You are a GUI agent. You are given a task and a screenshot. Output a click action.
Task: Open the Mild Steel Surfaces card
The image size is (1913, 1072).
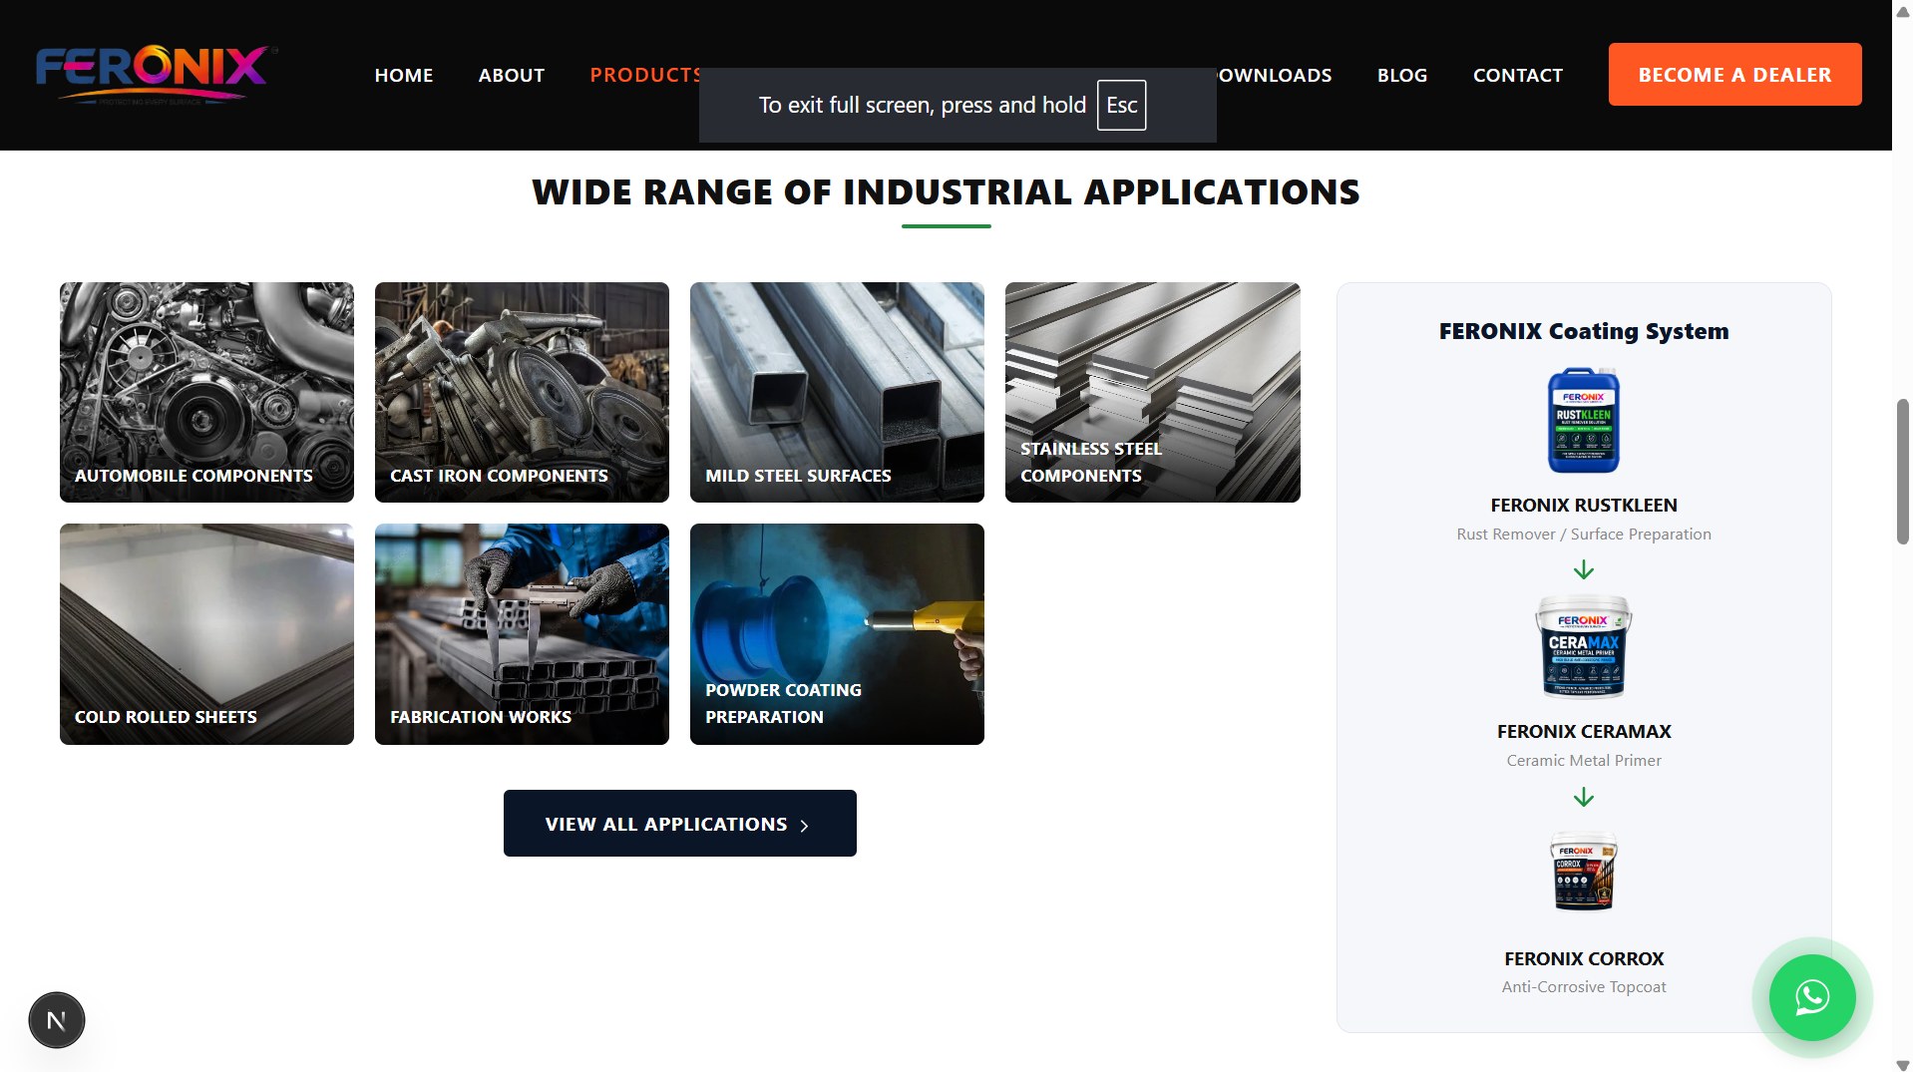click(x=837, y=392)
